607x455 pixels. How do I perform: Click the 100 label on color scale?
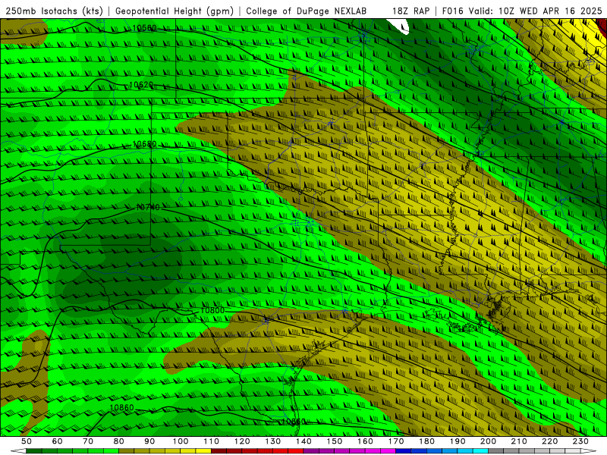[x=181, y=441]
